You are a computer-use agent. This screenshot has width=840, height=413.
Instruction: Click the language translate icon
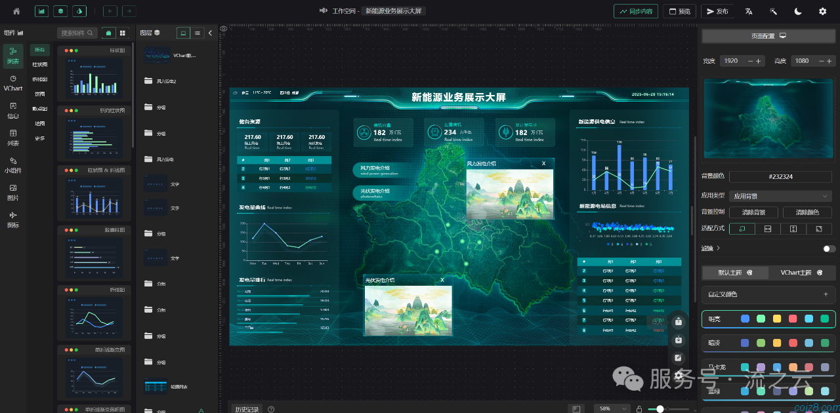pos(749,11)
